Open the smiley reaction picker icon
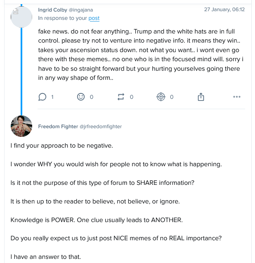The image size is (255, 263). tap(81, 97)
